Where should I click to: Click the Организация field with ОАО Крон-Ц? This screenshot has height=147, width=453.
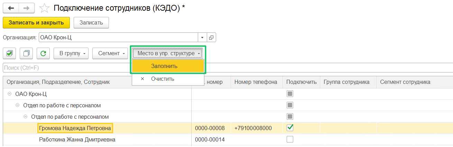pos(118,37)
